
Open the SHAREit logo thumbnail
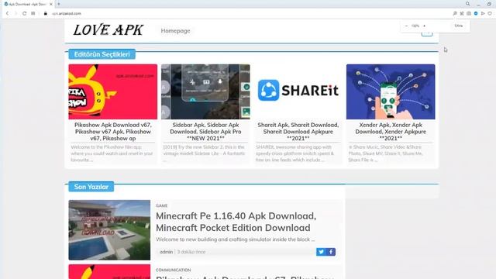click(298, 91)
